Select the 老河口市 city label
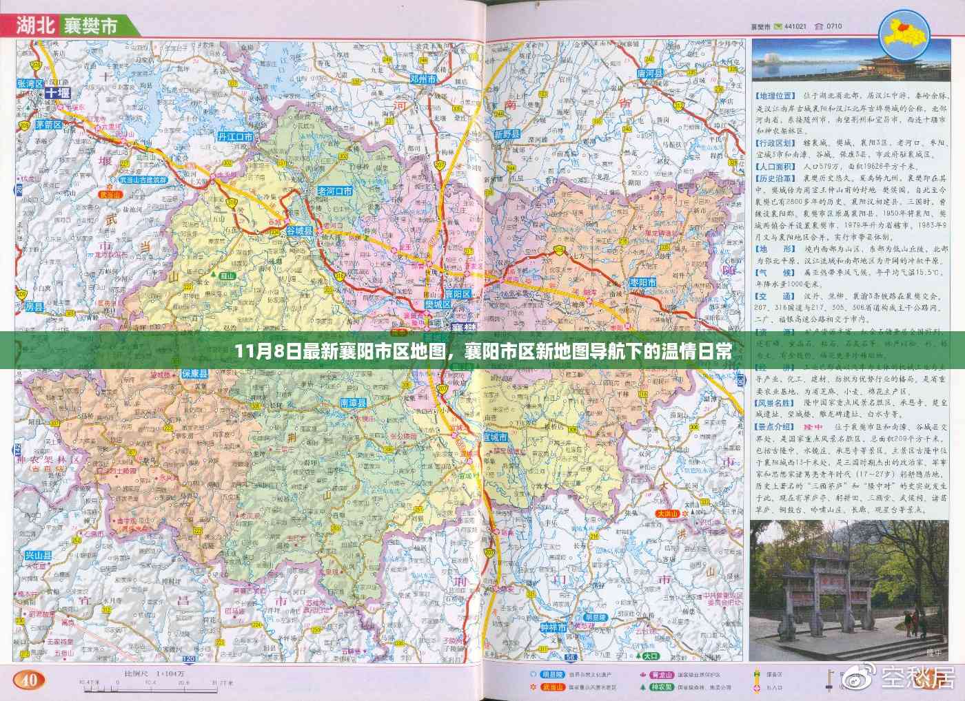This screenshot has width=965, height=701. [x=334, y=191]
